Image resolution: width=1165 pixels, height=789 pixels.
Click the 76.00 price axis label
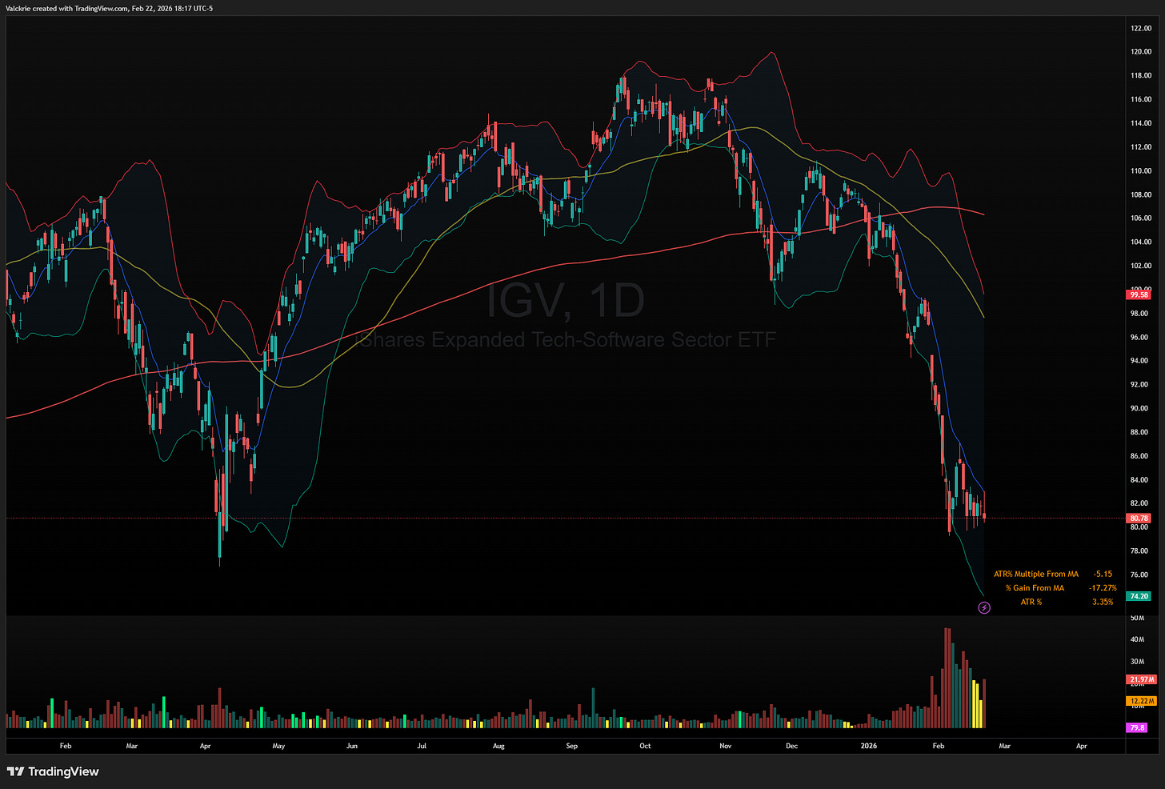click(1139, 575)
